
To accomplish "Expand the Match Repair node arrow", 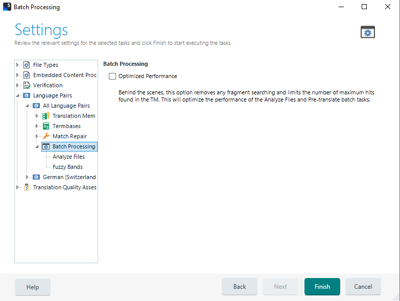I will 37,136.
